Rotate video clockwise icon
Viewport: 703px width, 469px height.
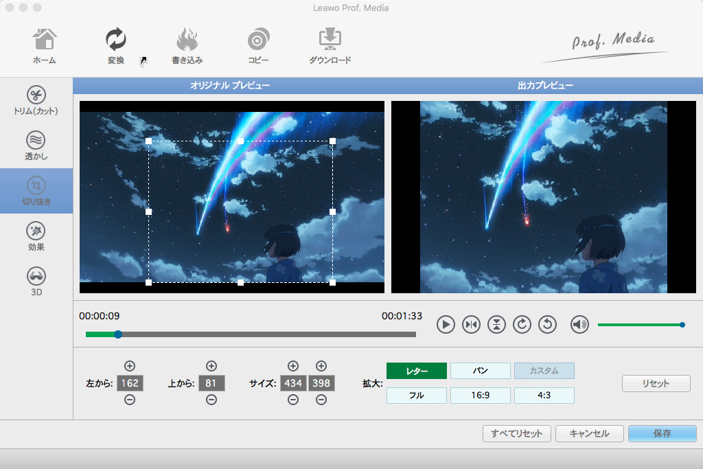[522, 324]
